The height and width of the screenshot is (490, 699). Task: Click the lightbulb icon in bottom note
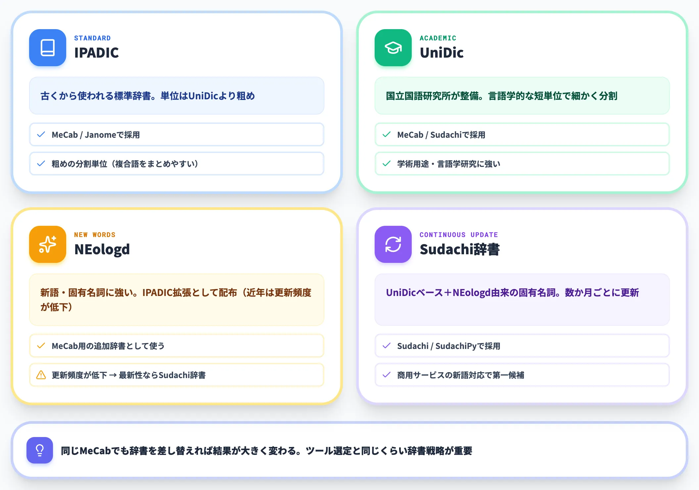(x=40, y=450)
